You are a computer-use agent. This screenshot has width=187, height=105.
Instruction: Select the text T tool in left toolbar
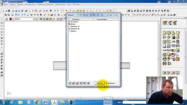[2, 35]
